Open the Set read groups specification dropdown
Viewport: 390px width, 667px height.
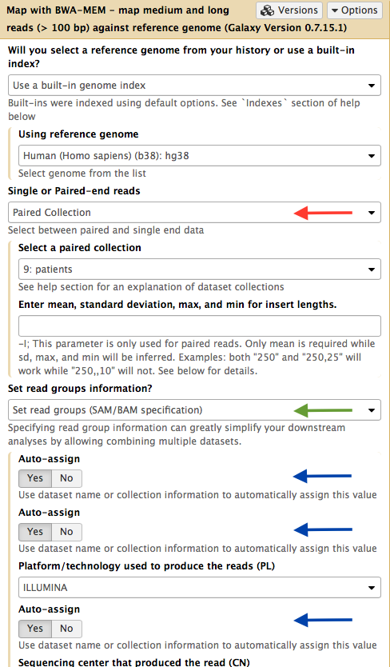pos(194,410)
